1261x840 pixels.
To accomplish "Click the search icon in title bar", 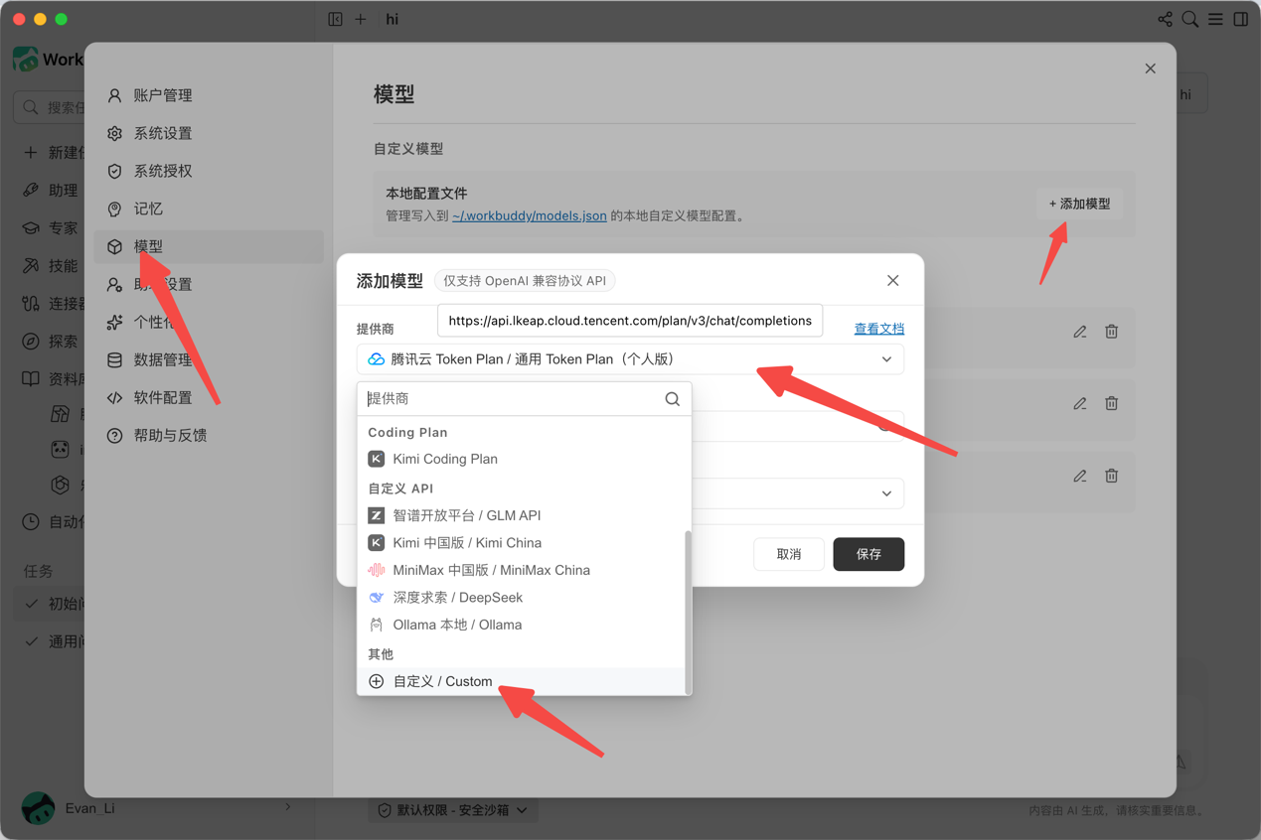I will 1189,19.
